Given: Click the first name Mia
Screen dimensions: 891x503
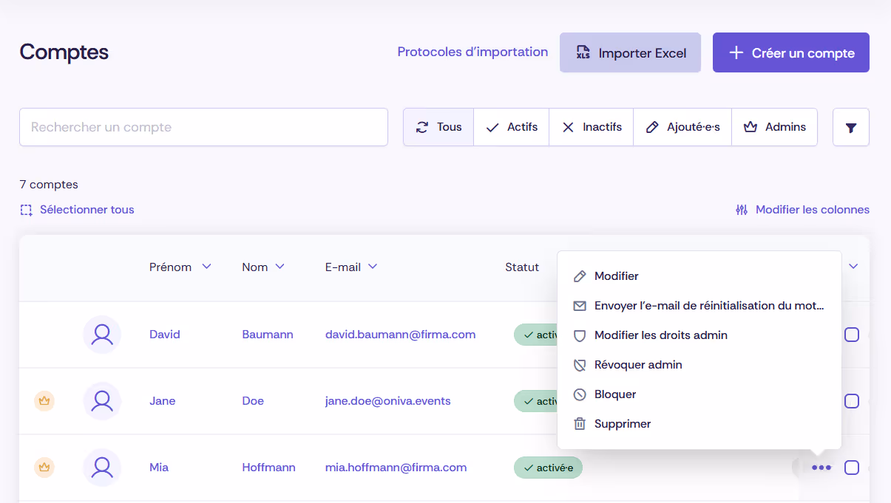Looking at the screenshot, I should pos(158,468).
